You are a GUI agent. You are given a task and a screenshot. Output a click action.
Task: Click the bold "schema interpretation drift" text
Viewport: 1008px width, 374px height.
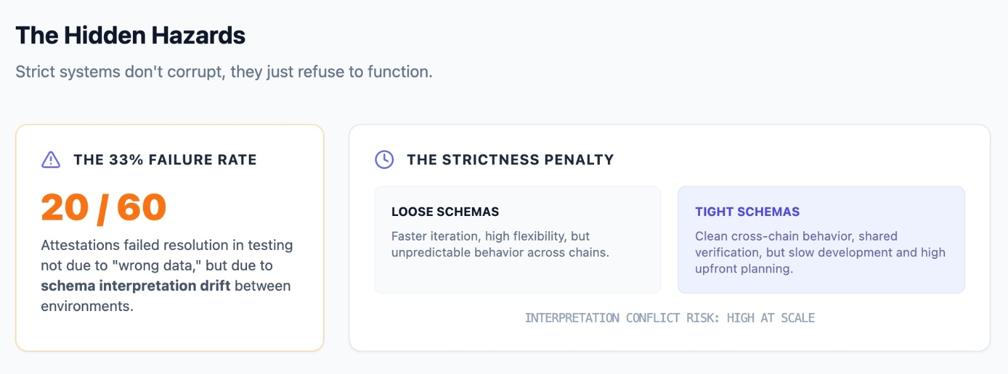pos(135,286)
